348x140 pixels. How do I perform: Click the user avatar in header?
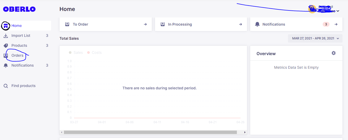pos(312,9)
